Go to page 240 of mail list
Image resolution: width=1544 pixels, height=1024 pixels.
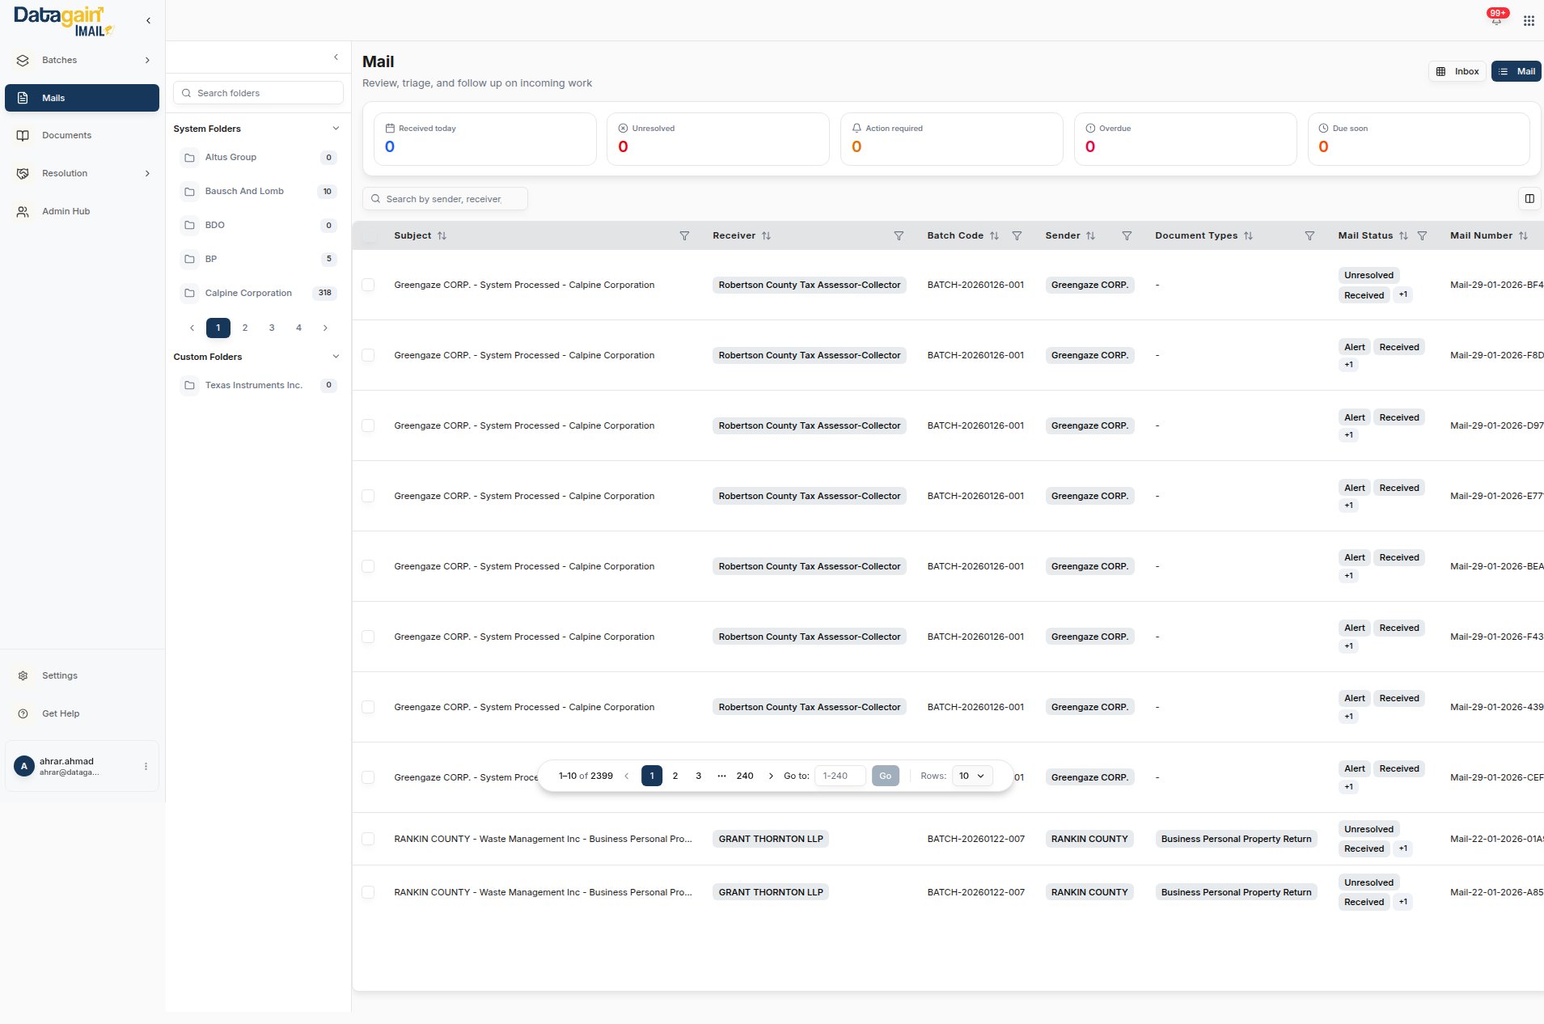pos(744,776)
